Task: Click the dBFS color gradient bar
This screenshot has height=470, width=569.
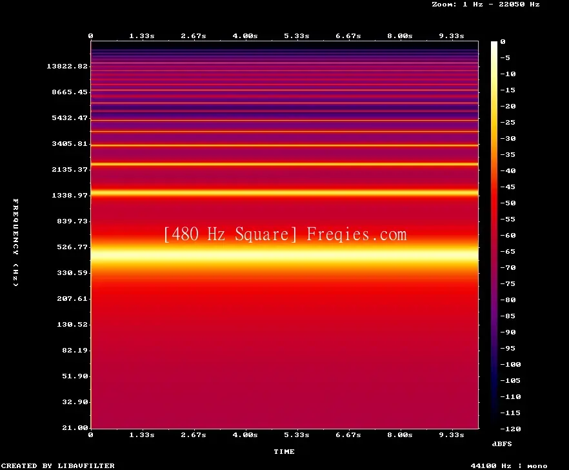Action: [494, 235]
